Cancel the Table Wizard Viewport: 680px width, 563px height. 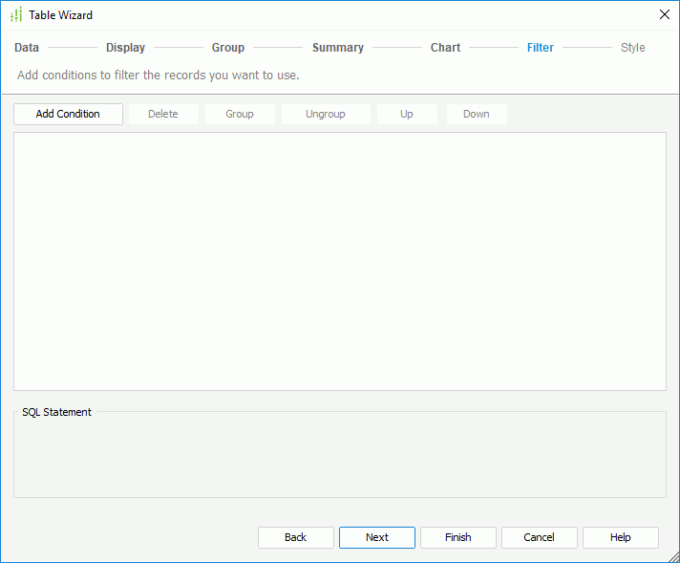coord(539,537)
